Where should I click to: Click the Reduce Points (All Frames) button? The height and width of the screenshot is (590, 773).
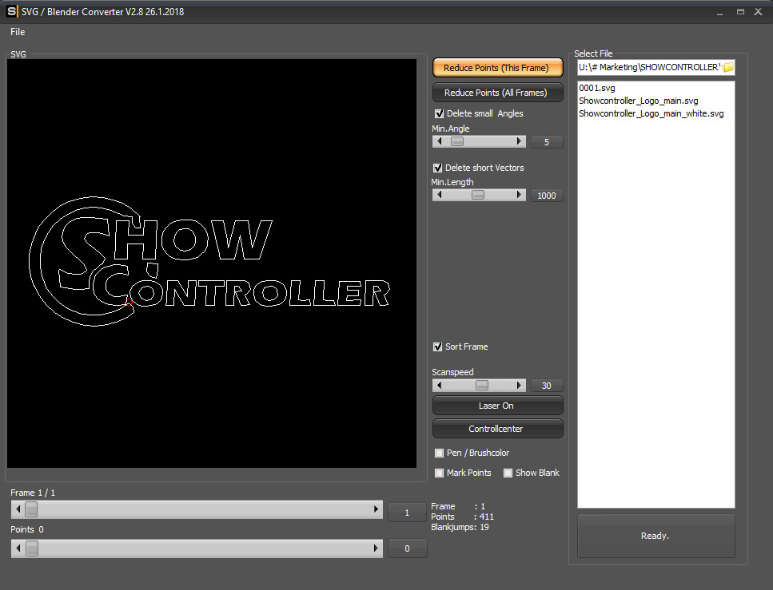pyautogui.click(x=497, y=92)
